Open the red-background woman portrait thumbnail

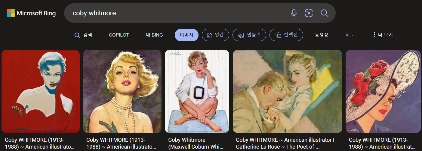point(41,91)
